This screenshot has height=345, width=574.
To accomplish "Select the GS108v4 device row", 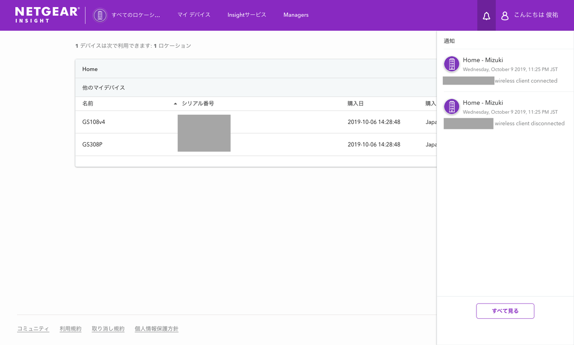I will tap(256, 122).
